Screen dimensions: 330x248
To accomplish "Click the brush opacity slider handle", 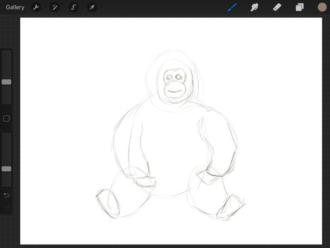I will [x=7, y=169].
